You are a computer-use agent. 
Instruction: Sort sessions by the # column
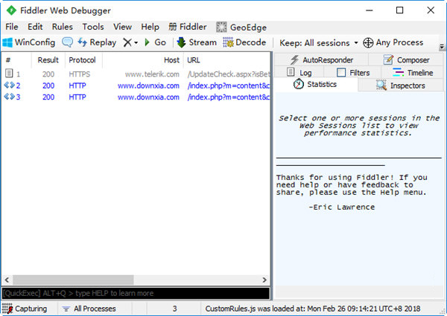[x=16, y=60]
